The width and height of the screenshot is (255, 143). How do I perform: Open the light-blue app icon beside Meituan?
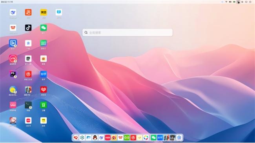(59, 13)
